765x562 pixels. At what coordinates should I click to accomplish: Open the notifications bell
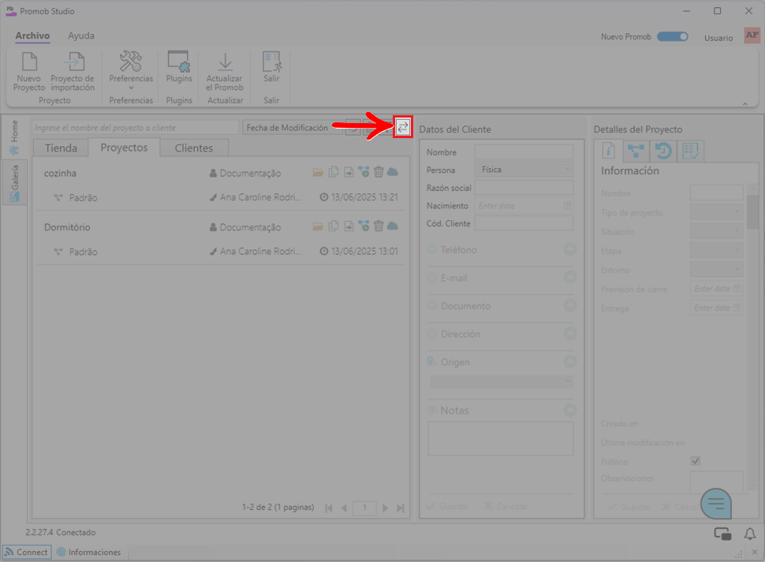[750, 534]
